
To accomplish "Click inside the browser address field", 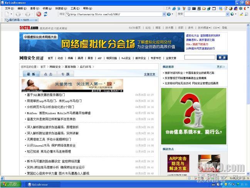I will (116, 14).
